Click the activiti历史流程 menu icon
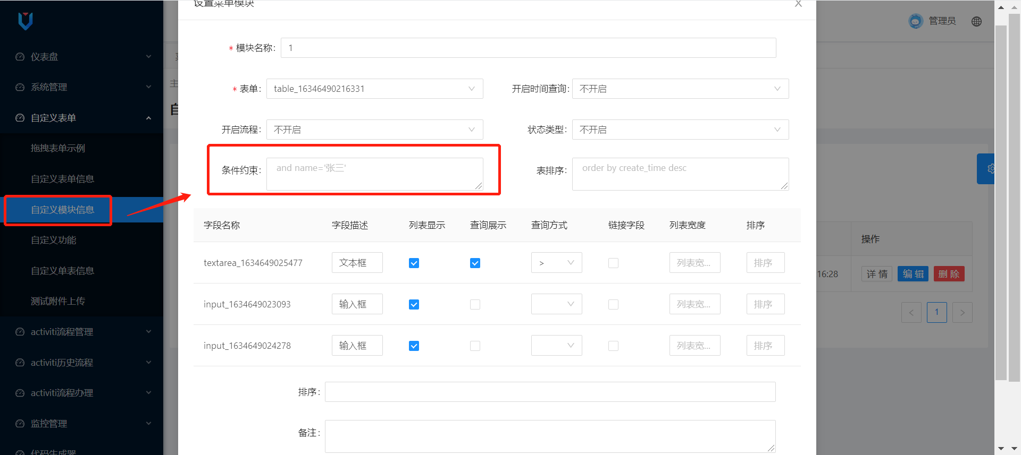This screenshot has width=1021, height=455. point(20,363)
